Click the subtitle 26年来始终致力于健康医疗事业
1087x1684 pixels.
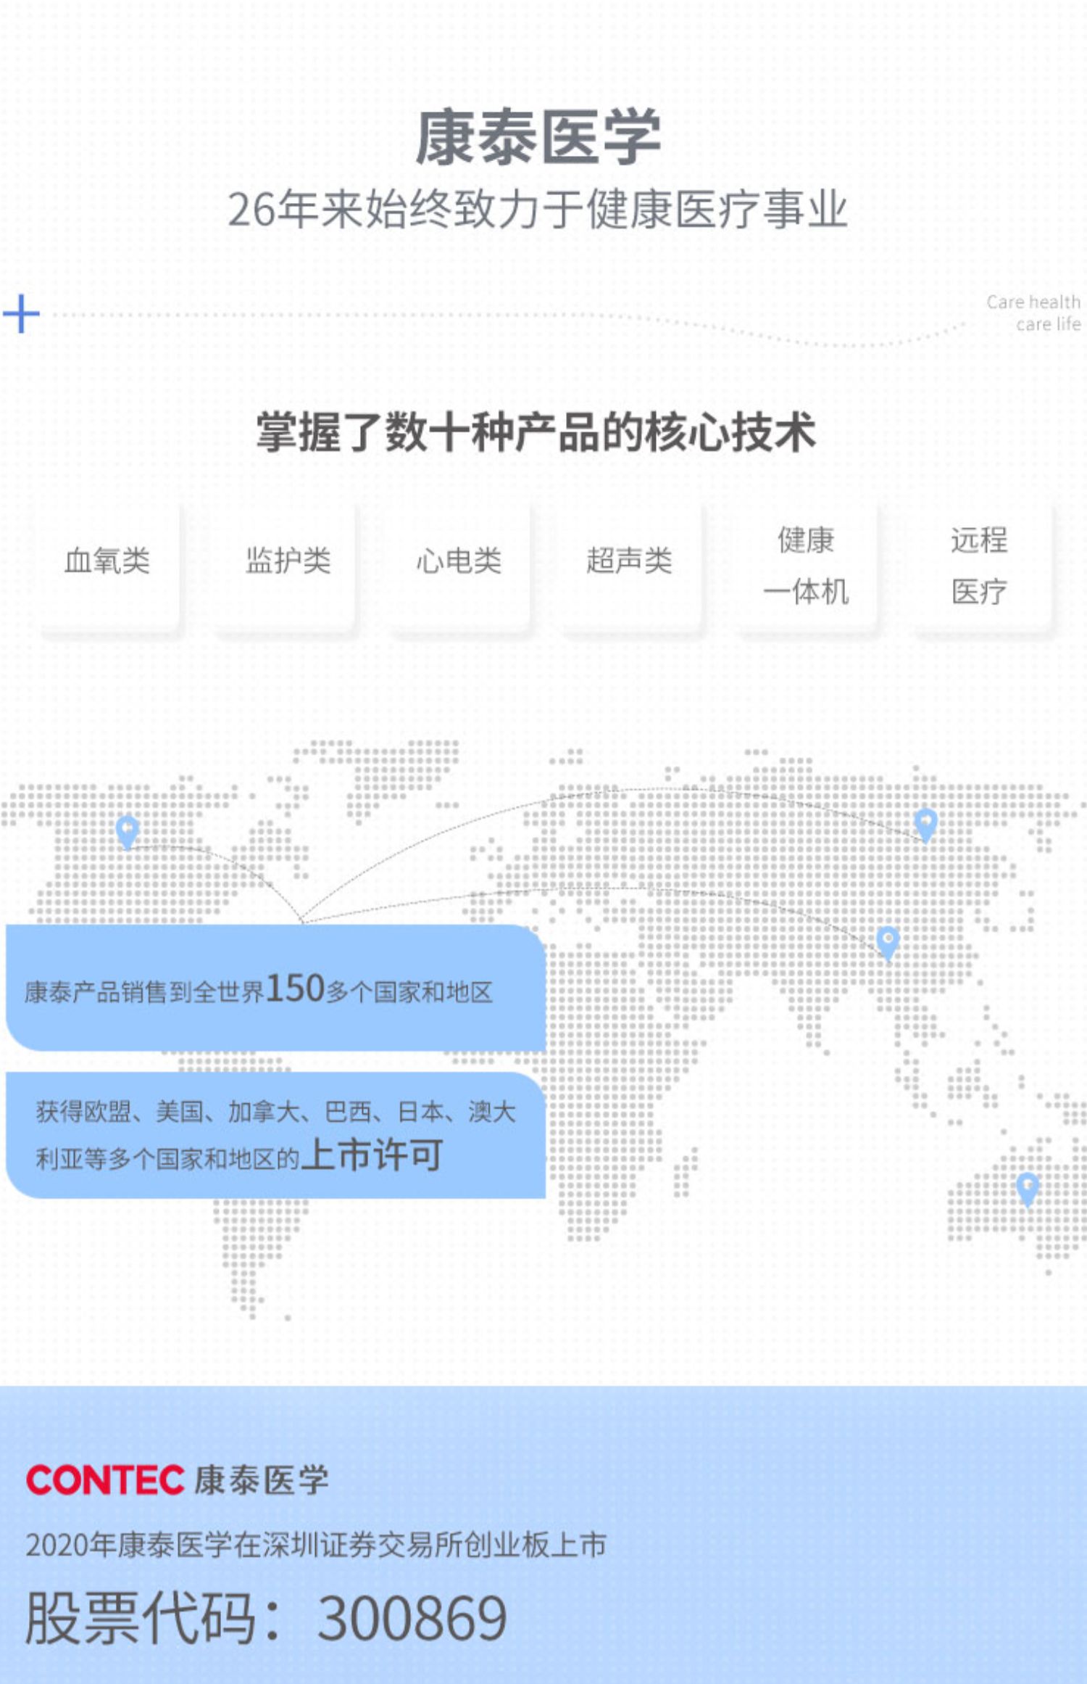(x=538, y=210)
